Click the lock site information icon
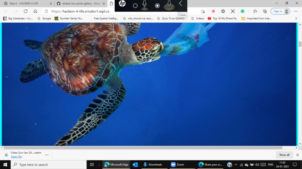302x169 pixels. point(46,11)
